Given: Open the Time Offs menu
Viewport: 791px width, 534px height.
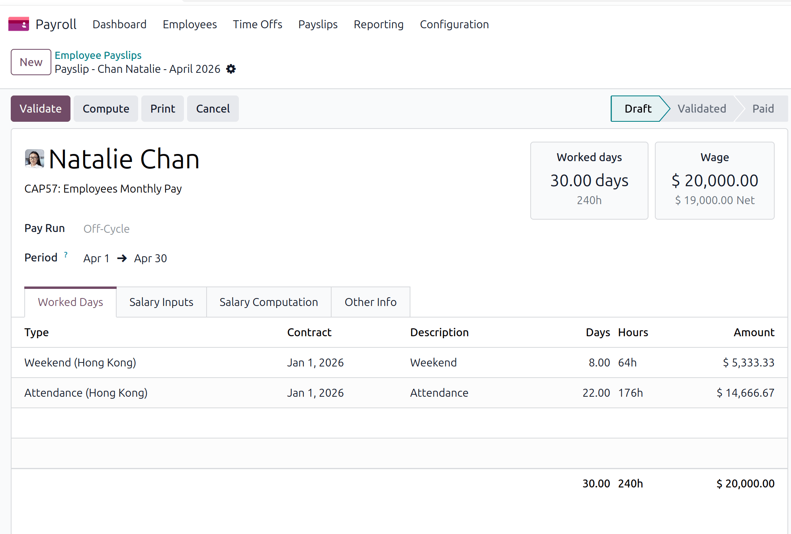Looking at the screenshot, I should (x=258, y=24).
